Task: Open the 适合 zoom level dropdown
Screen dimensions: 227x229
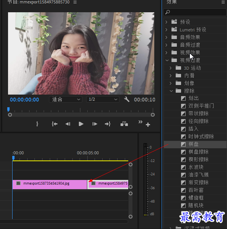Action: pos(66,100)
